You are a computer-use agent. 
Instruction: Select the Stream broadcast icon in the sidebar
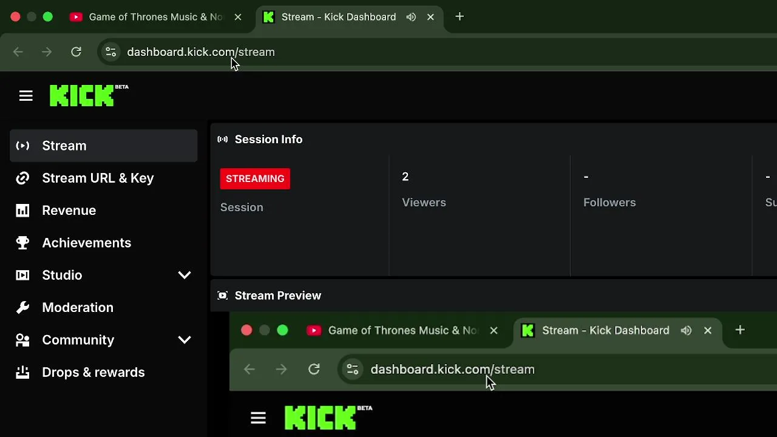pyautogui.click(x=22, y=146)
